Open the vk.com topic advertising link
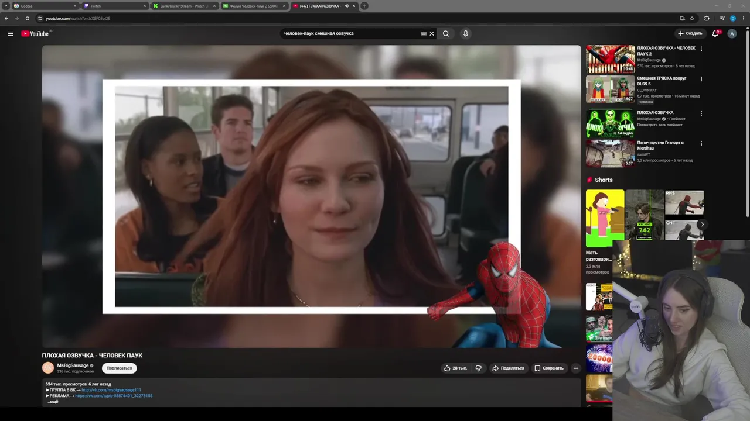The width and height of the screenshot is (750, 421). coord(114,396)
